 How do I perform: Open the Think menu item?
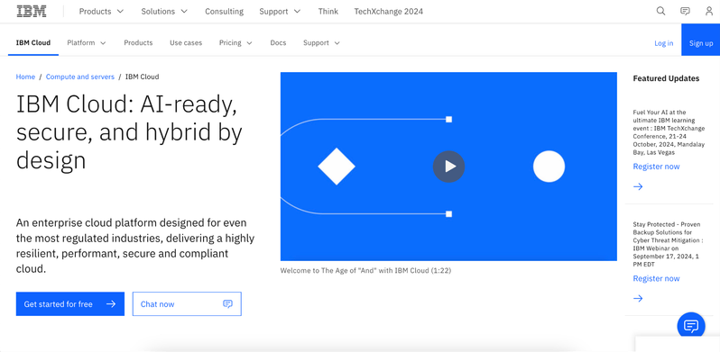328,12
